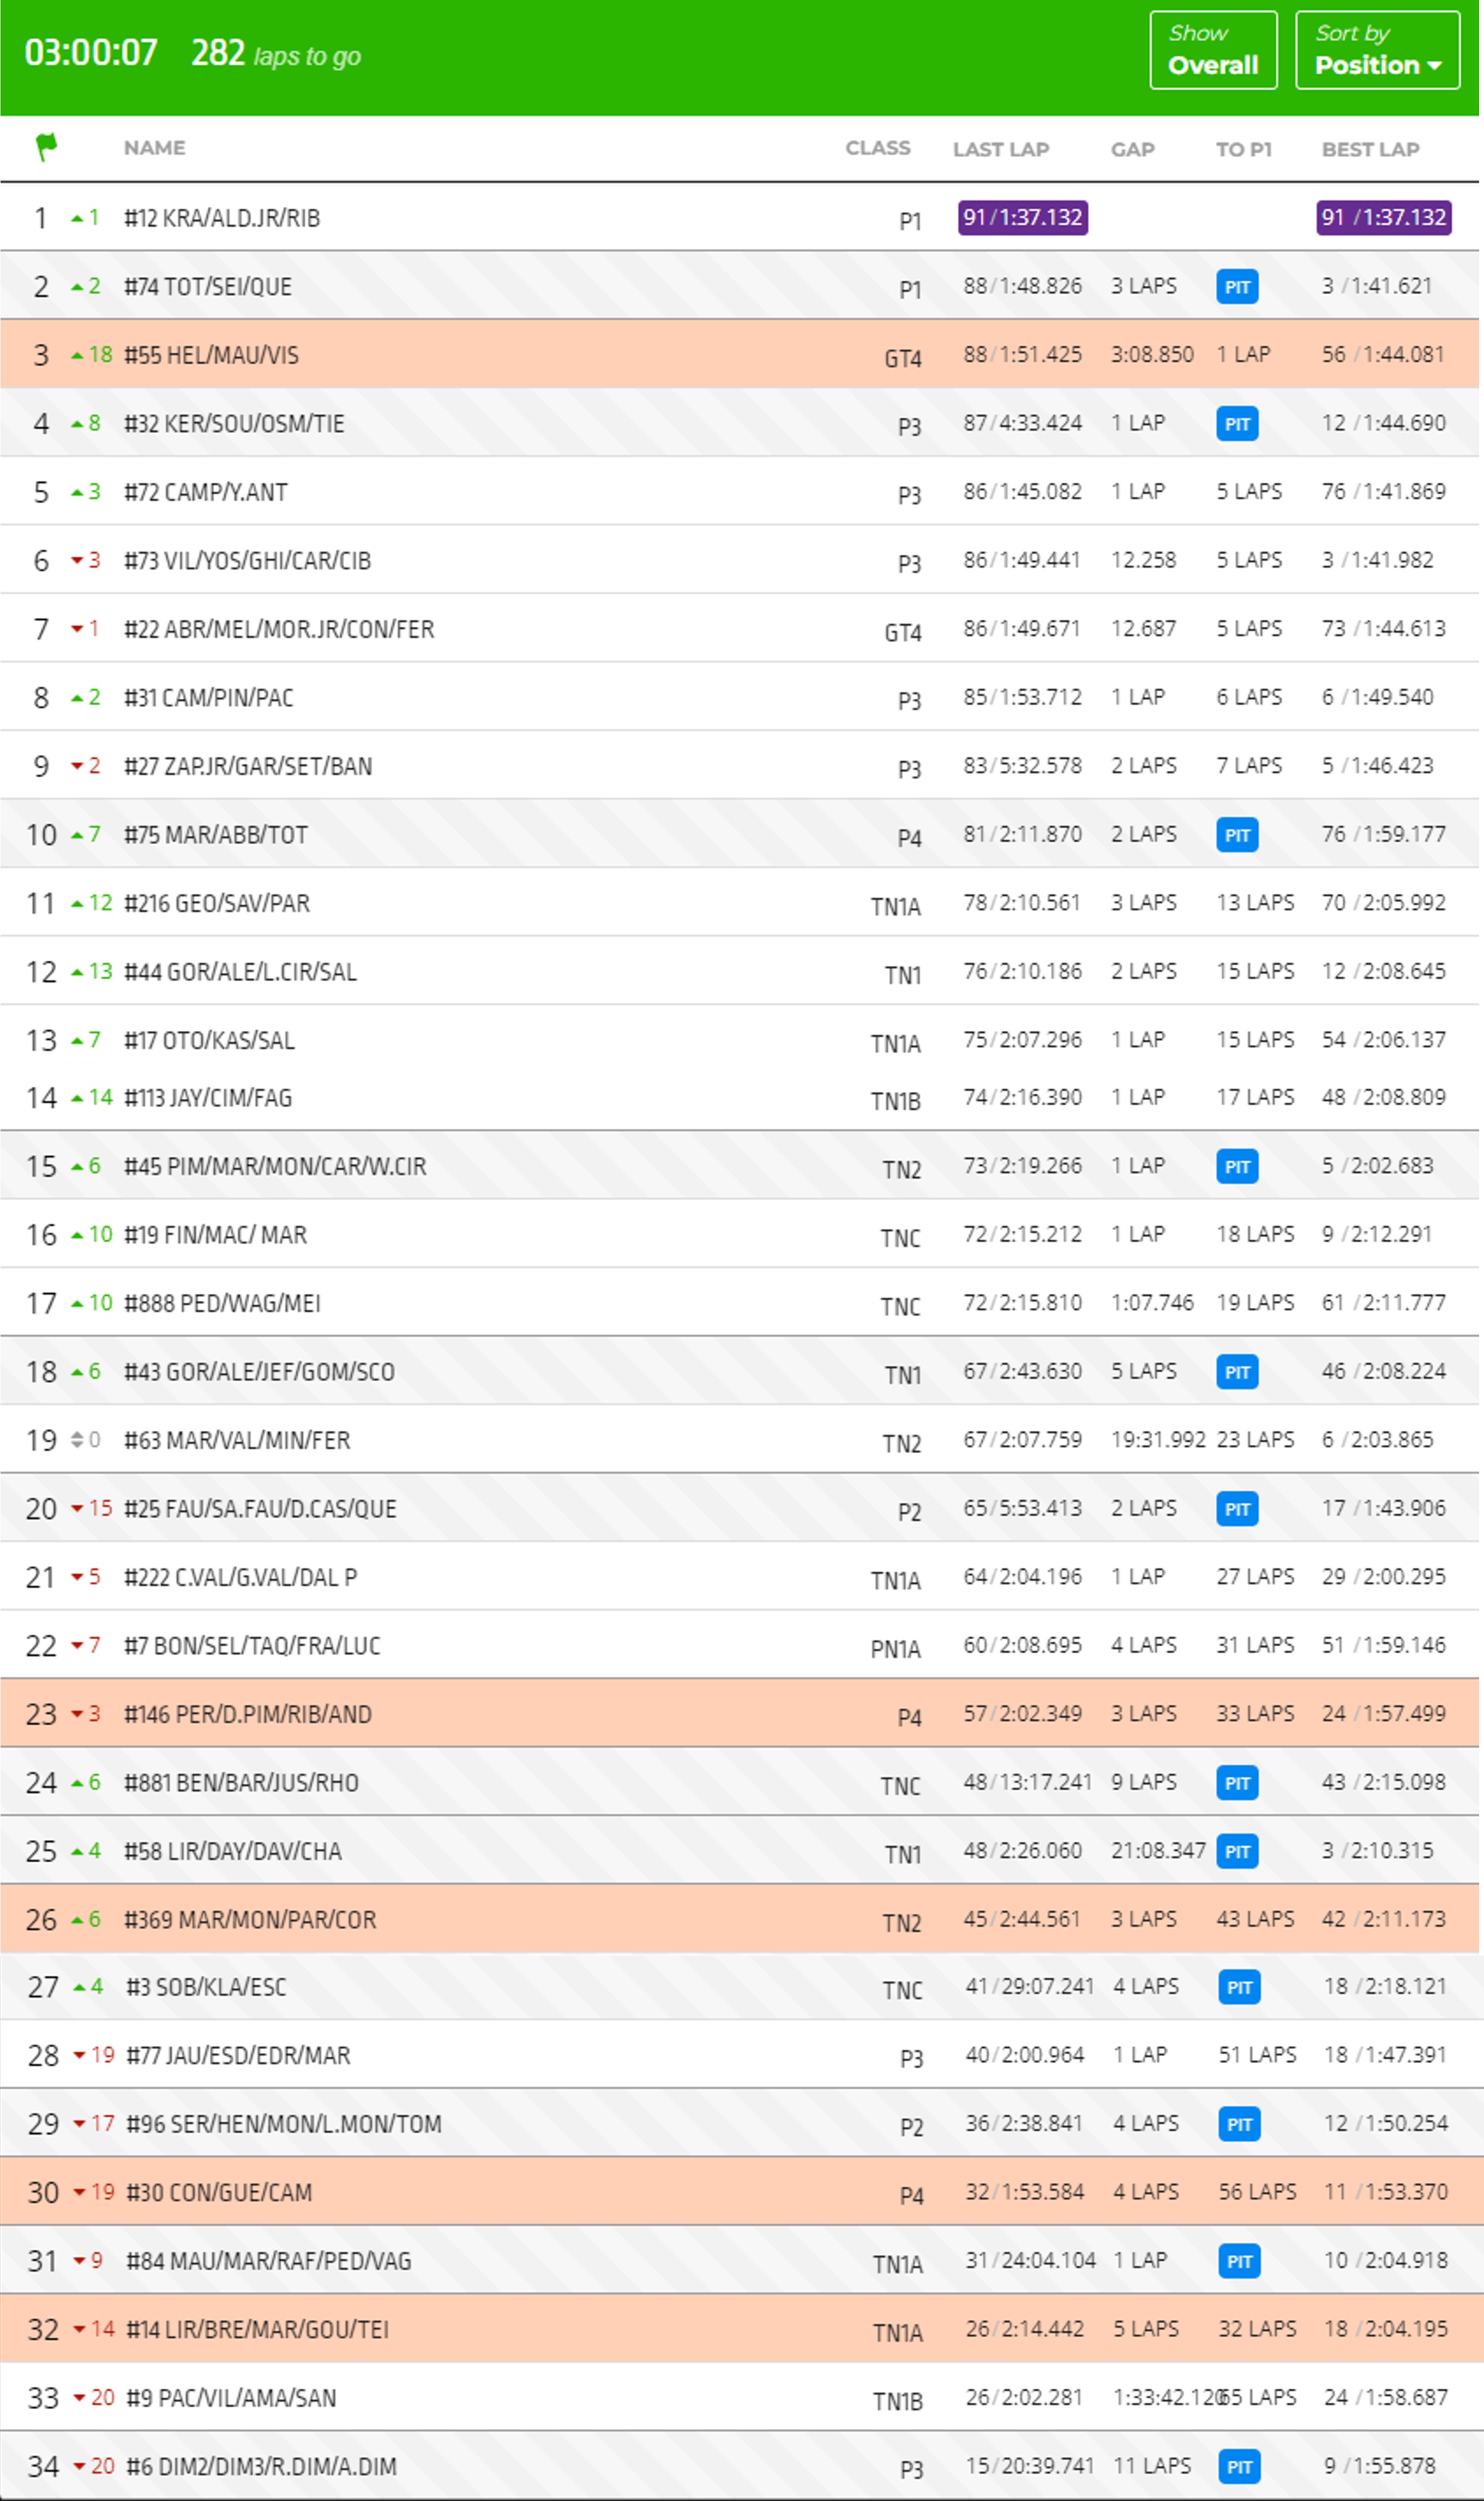Click PIT badge for #74 TOT/SEI/QUE
This screenshot has height=2501, width=1484.
click(x=1237, y=287)
